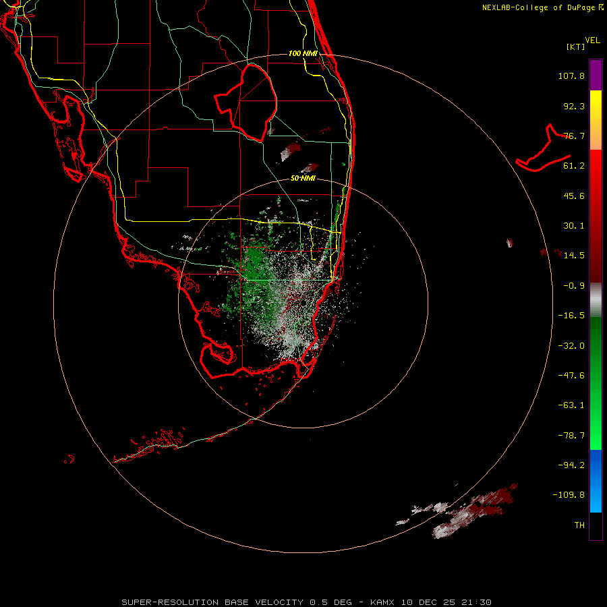The image size is (607, 607).
Task: Click the -109.8 legend value
Action: [569, 495]
